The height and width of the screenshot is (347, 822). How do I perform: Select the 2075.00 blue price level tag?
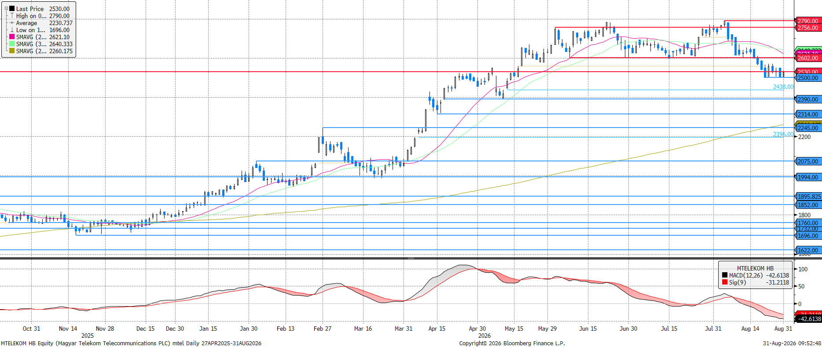807,161
